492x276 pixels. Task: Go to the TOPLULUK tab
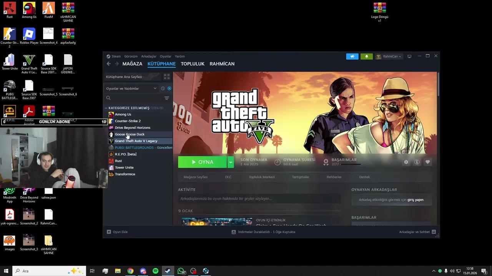click(193, 64)
